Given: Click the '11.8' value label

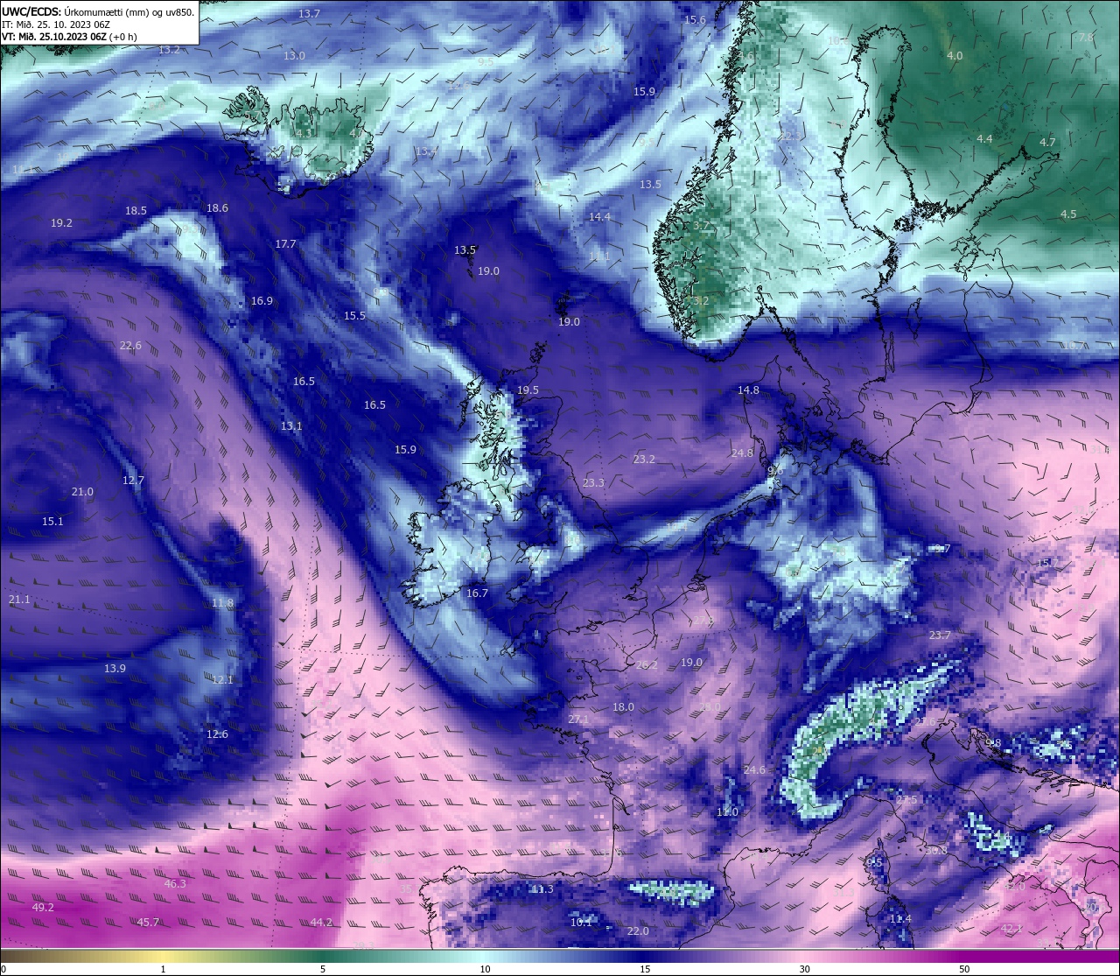Looking at the screenshot, I should [223, 603].
